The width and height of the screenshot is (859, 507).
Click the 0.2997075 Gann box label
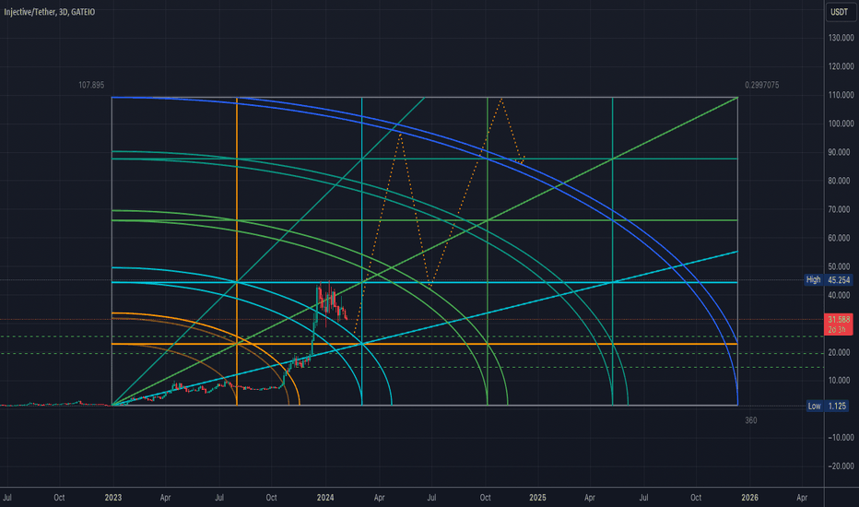tap(761, 85)
